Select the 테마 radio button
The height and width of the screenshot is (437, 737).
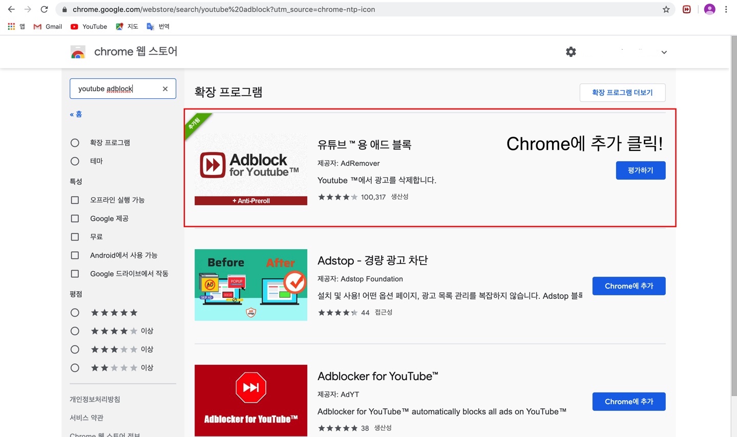pos(75,161)
